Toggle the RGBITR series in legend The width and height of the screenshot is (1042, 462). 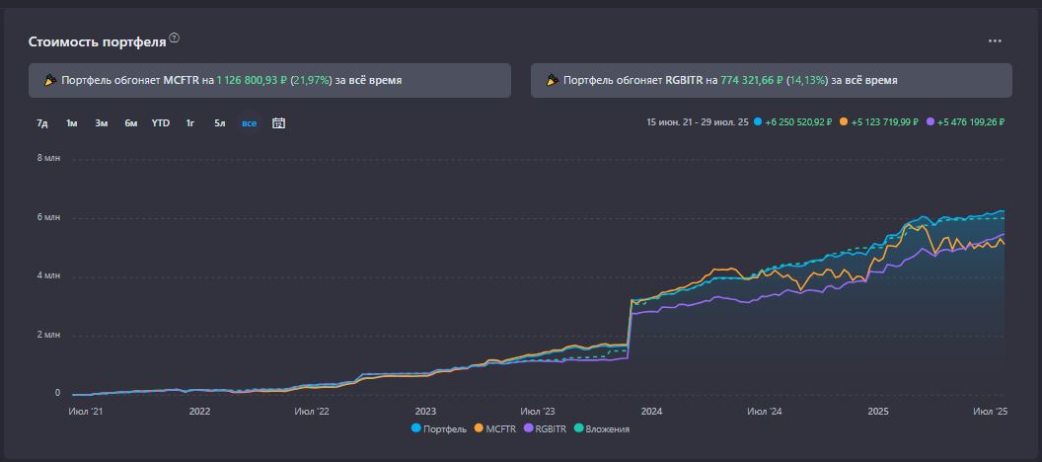545,428
